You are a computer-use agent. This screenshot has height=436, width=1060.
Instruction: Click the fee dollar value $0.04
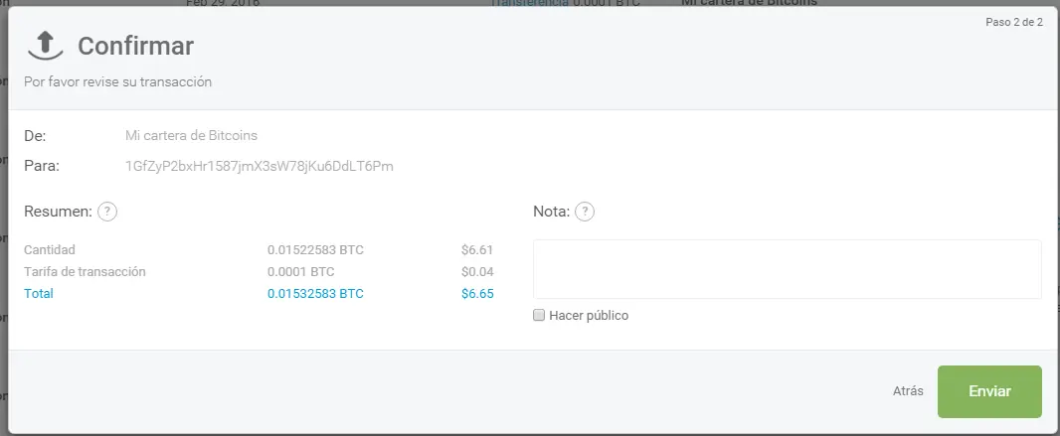(x=477, y=272)
